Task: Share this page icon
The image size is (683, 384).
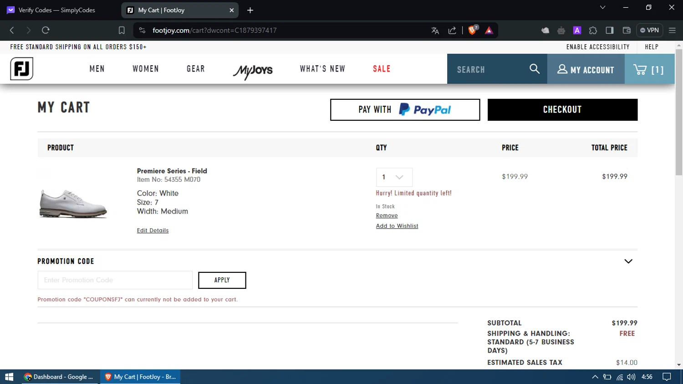Action: pyautogui.click(x=452, y=31)
